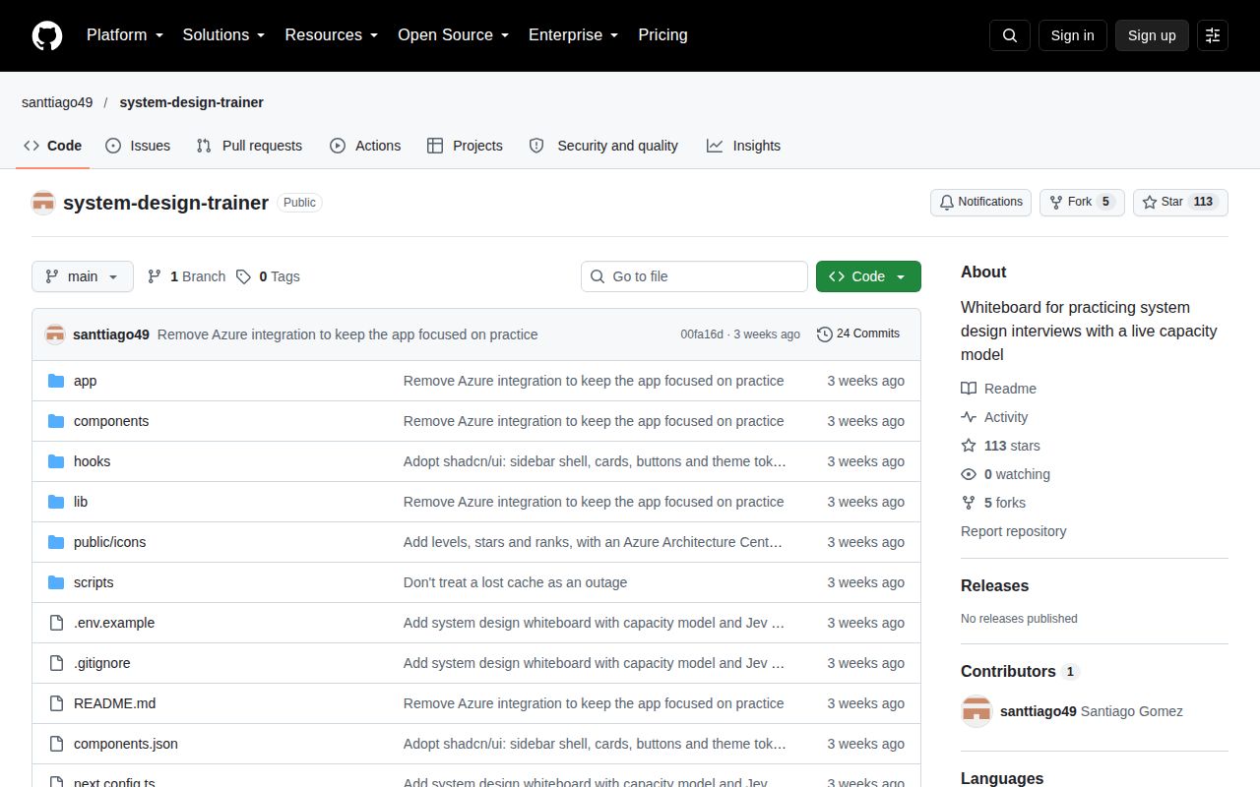Image resolution: width=1260 pixels, height=787 pixels.
Task: Open the santtiago49 owner breadcrumb link
Action: (x=57, y=102)
